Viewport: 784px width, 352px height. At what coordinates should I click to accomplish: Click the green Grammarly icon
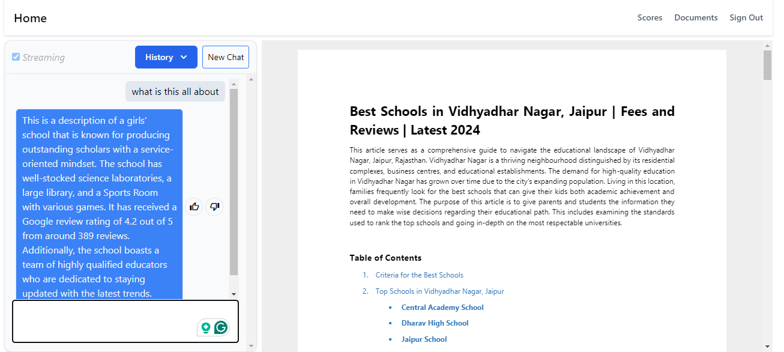[222, 327]
